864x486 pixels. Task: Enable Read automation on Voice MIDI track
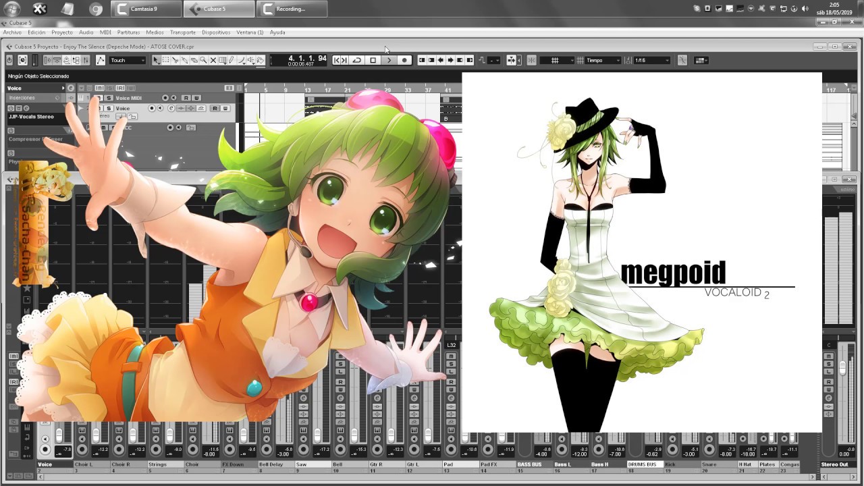click(x=186, y=98)
